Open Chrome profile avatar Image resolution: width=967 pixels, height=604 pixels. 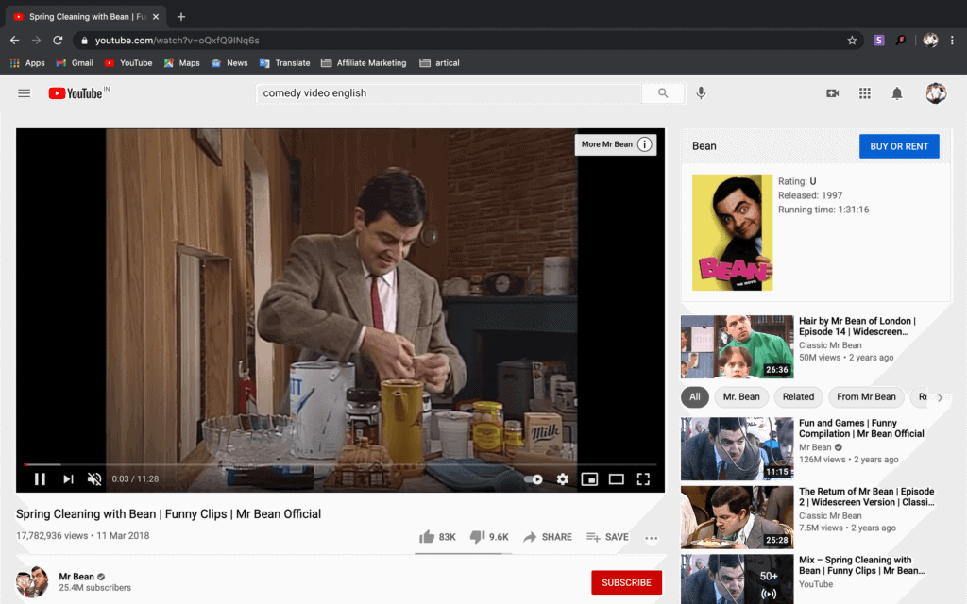pos(930,40)
